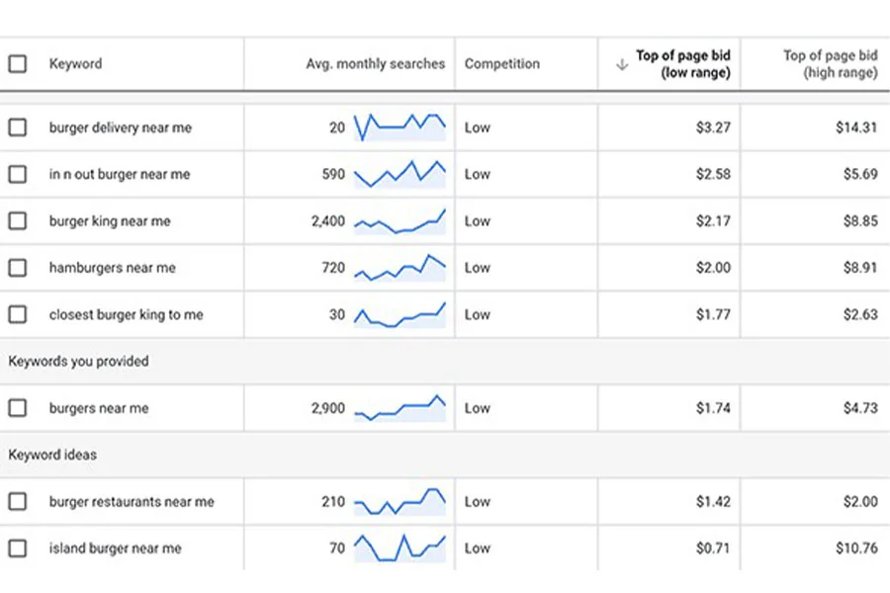
Task: View the search trend graph for island burger near me
Action: [x=400, y=549]
